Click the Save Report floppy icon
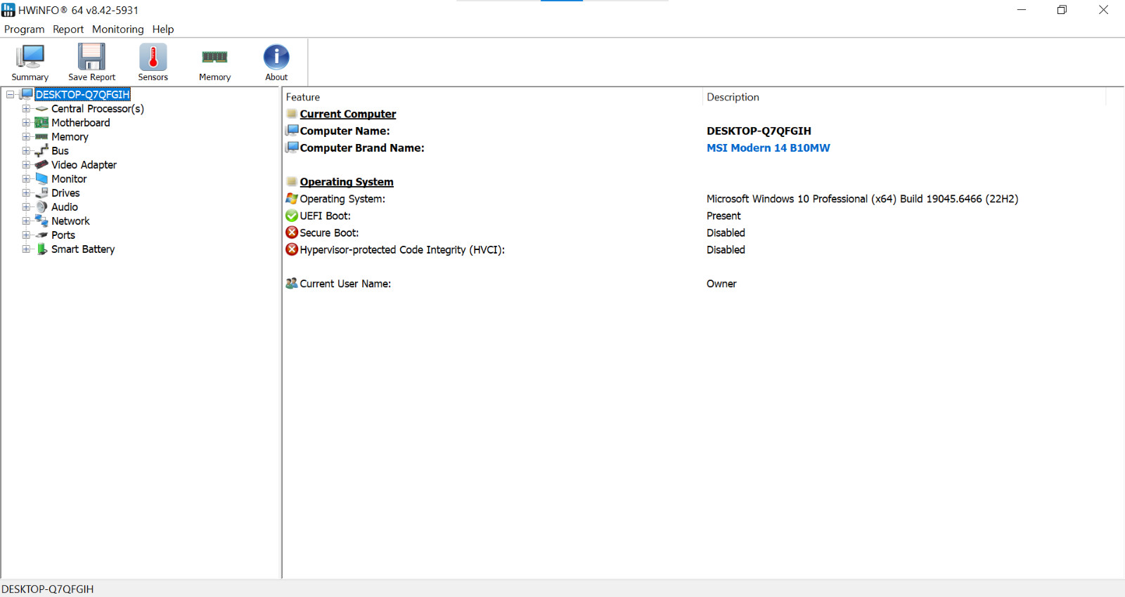 [x=91, y=57]
